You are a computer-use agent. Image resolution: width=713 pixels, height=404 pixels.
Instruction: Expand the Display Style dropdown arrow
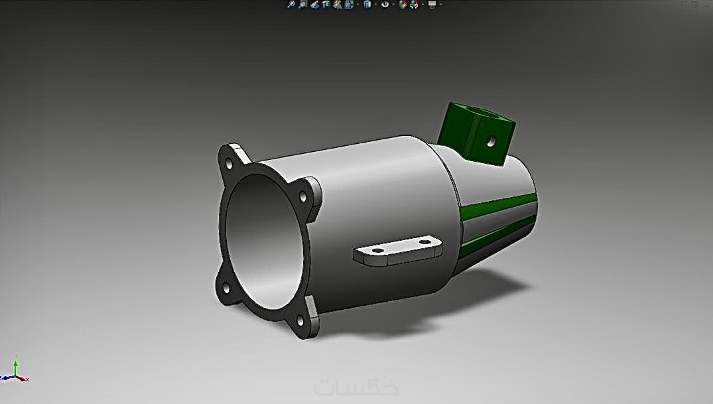click(x=375, y=5)
